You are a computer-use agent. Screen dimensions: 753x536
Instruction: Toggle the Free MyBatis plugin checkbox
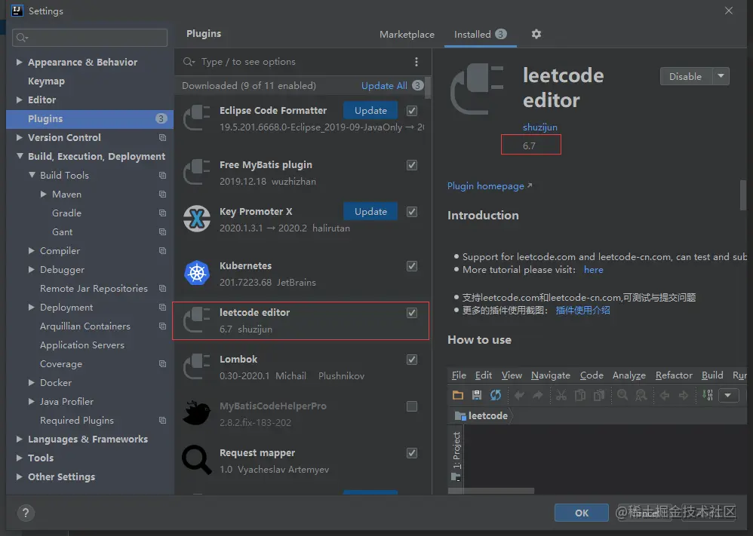coord(411,165)
